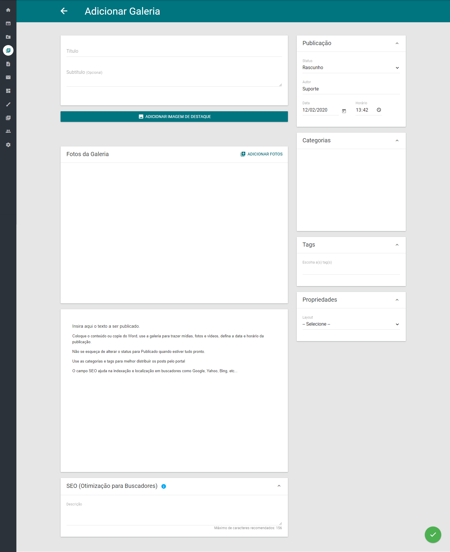Focus the Subtítulo text area
Screen dimensions: 450x552
[x=174, y=78]
